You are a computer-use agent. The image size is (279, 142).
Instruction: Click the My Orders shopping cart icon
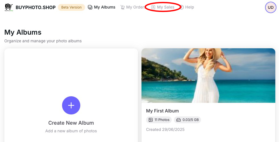[x=123, y=7]
